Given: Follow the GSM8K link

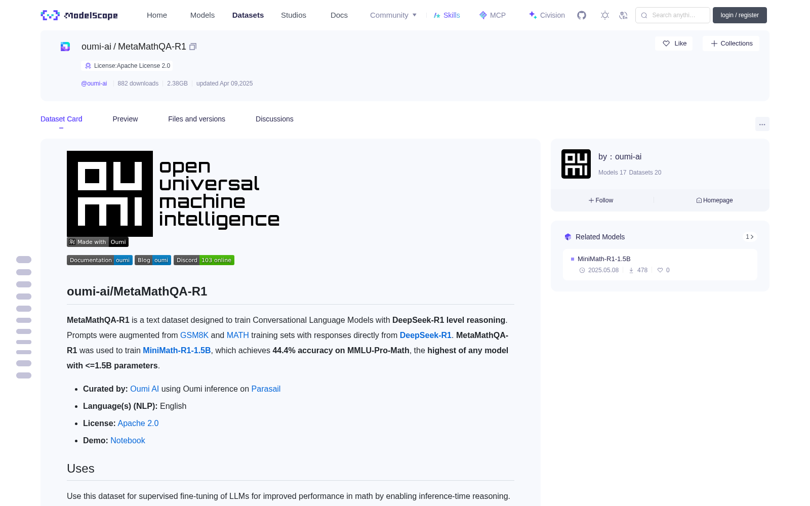Looking at the screenshot, I should click(x=194, y=335).
